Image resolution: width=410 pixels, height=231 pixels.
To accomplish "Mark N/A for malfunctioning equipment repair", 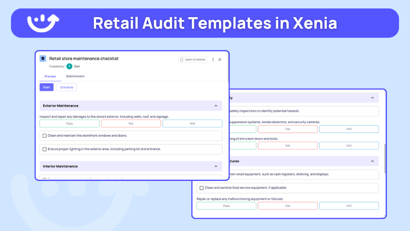I will 349,206.
